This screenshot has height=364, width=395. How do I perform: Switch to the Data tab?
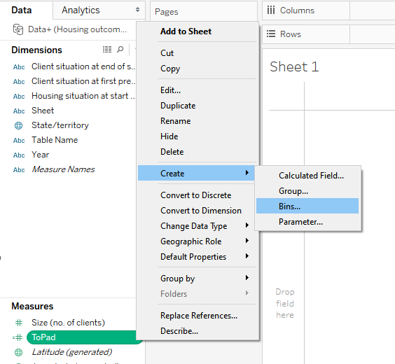pyautogui.click(x=22, y=10)
